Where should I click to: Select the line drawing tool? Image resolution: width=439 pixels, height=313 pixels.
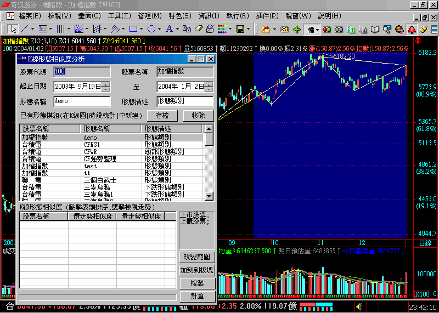pos(25,29)
